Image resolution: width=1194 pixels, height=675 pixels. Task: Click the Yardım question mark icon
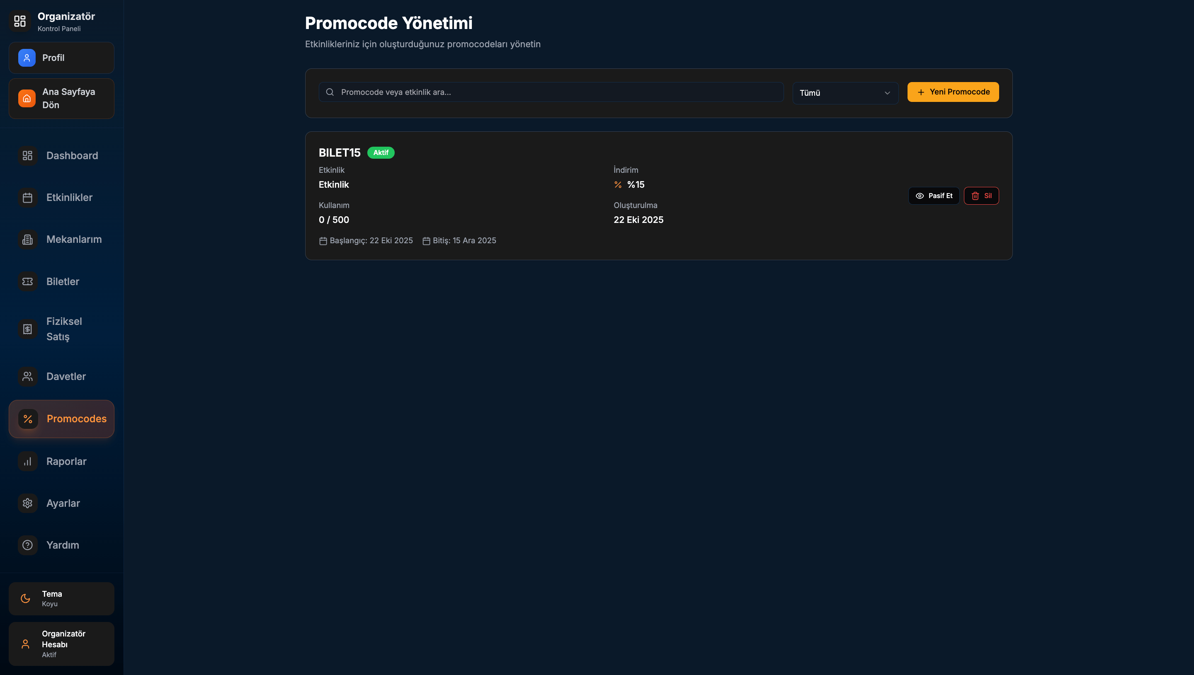pos(27,545)
